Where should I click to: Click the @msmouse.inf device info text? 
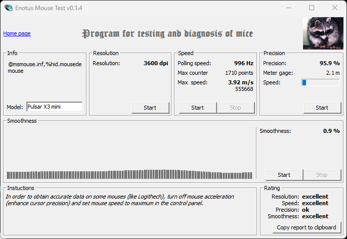click(45, 67)
